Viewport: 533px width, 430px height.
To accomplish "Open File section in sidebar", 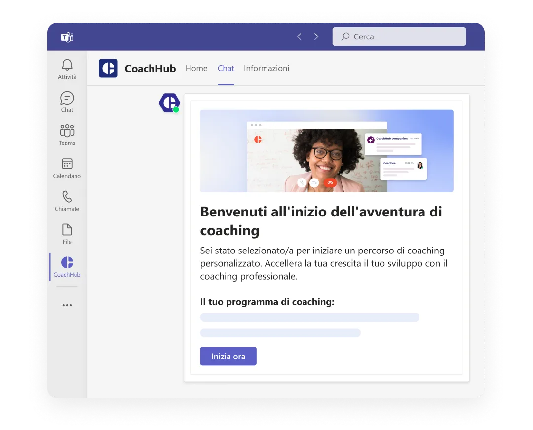I will pyautogui.click(x=67, y=234).
